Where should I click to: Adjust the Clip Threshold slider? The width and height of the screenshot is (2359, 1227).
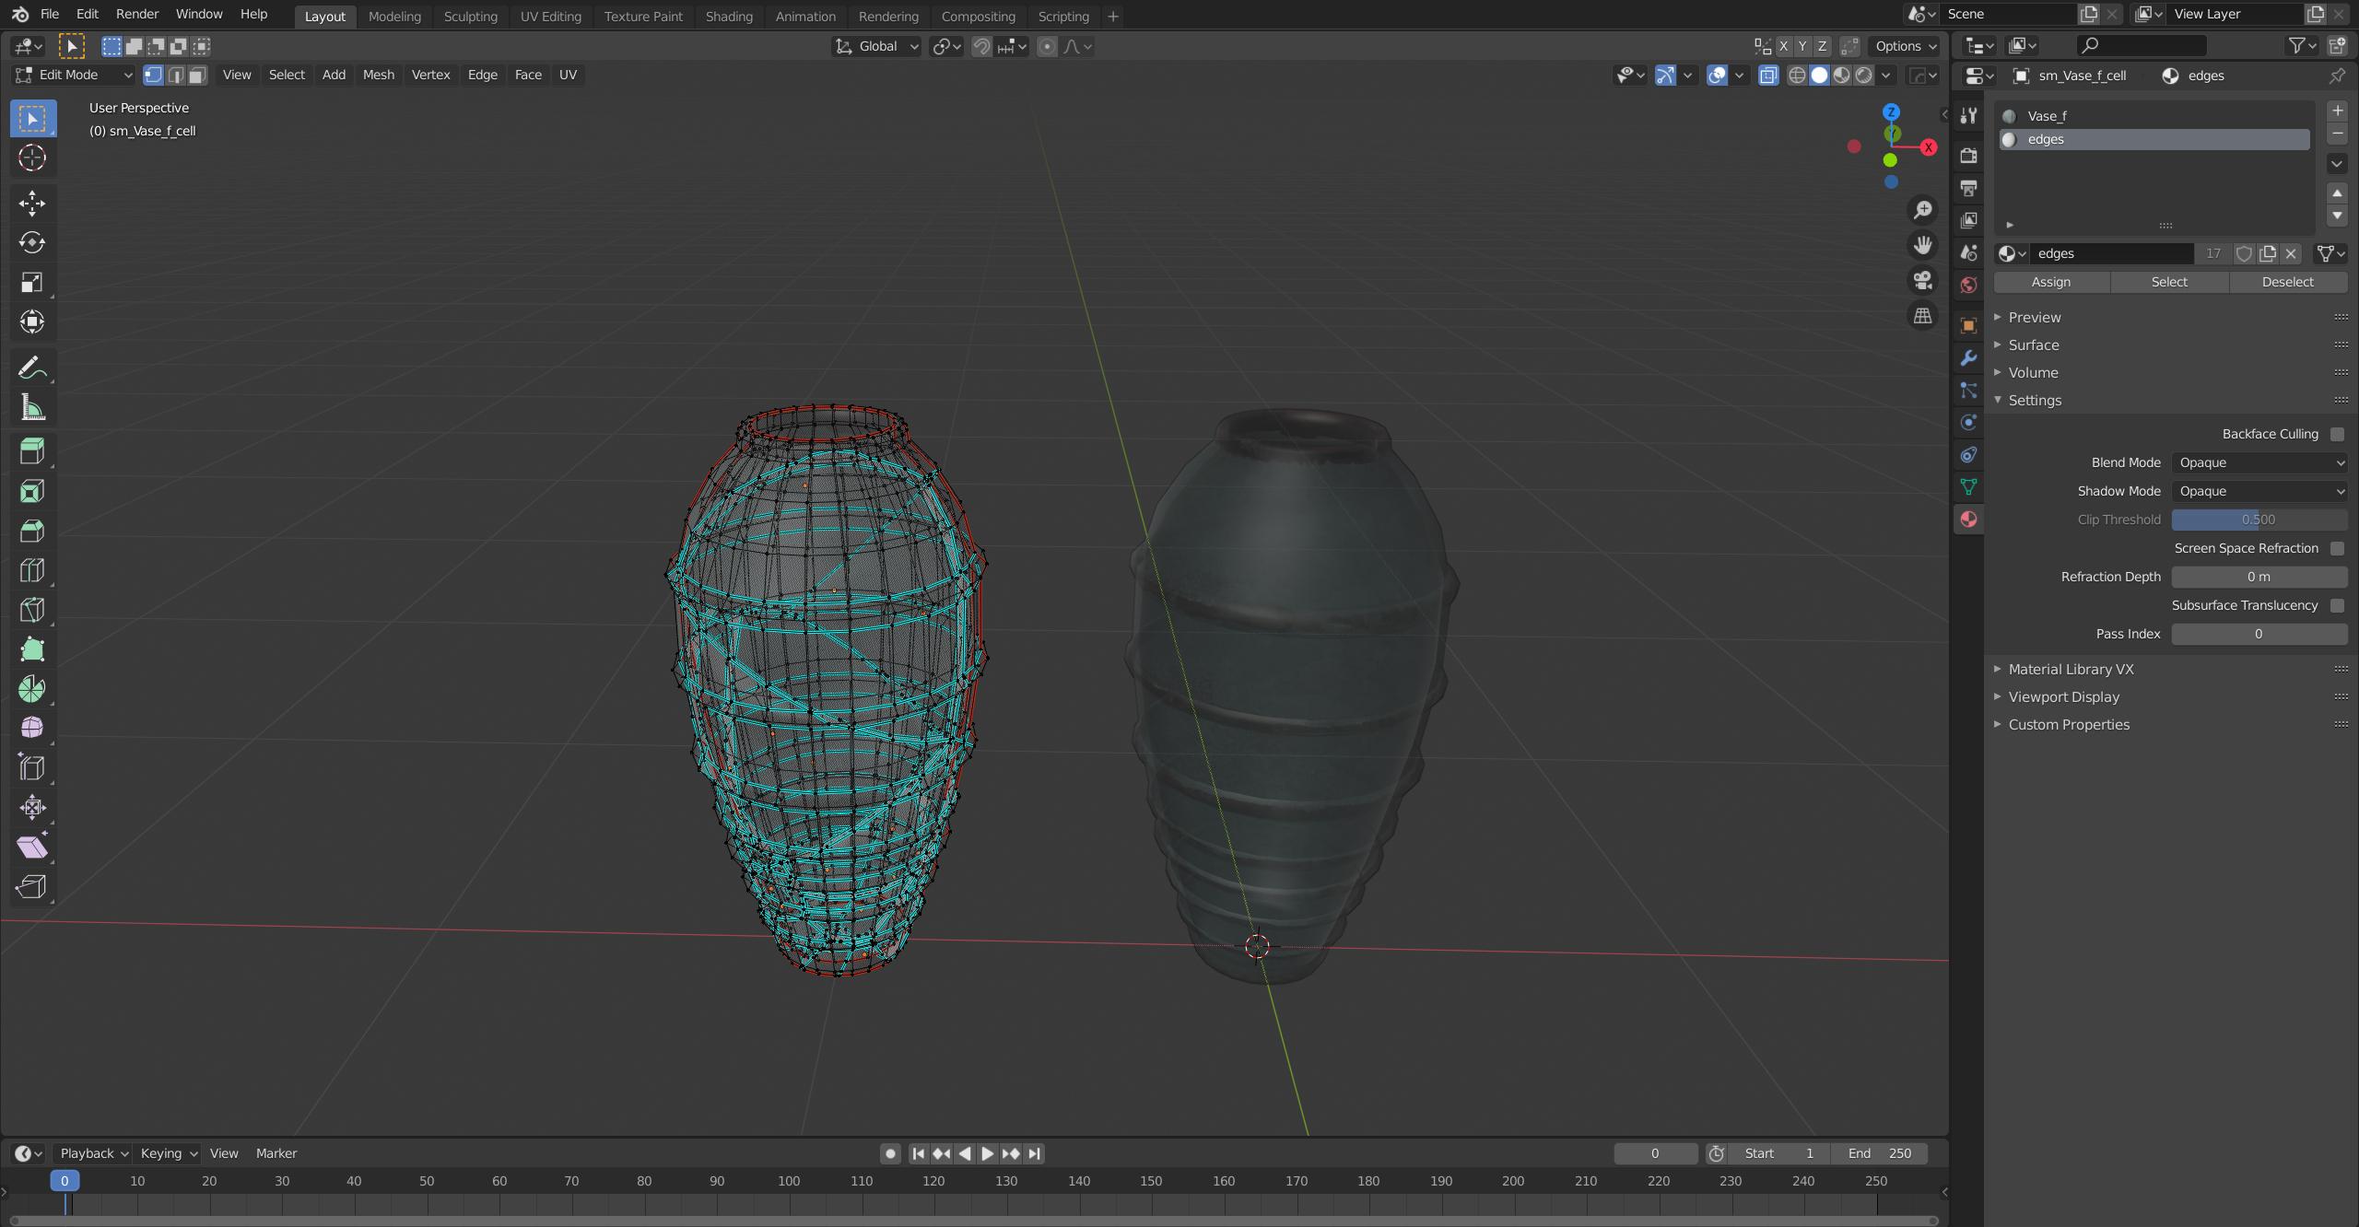click(2259, 520)
